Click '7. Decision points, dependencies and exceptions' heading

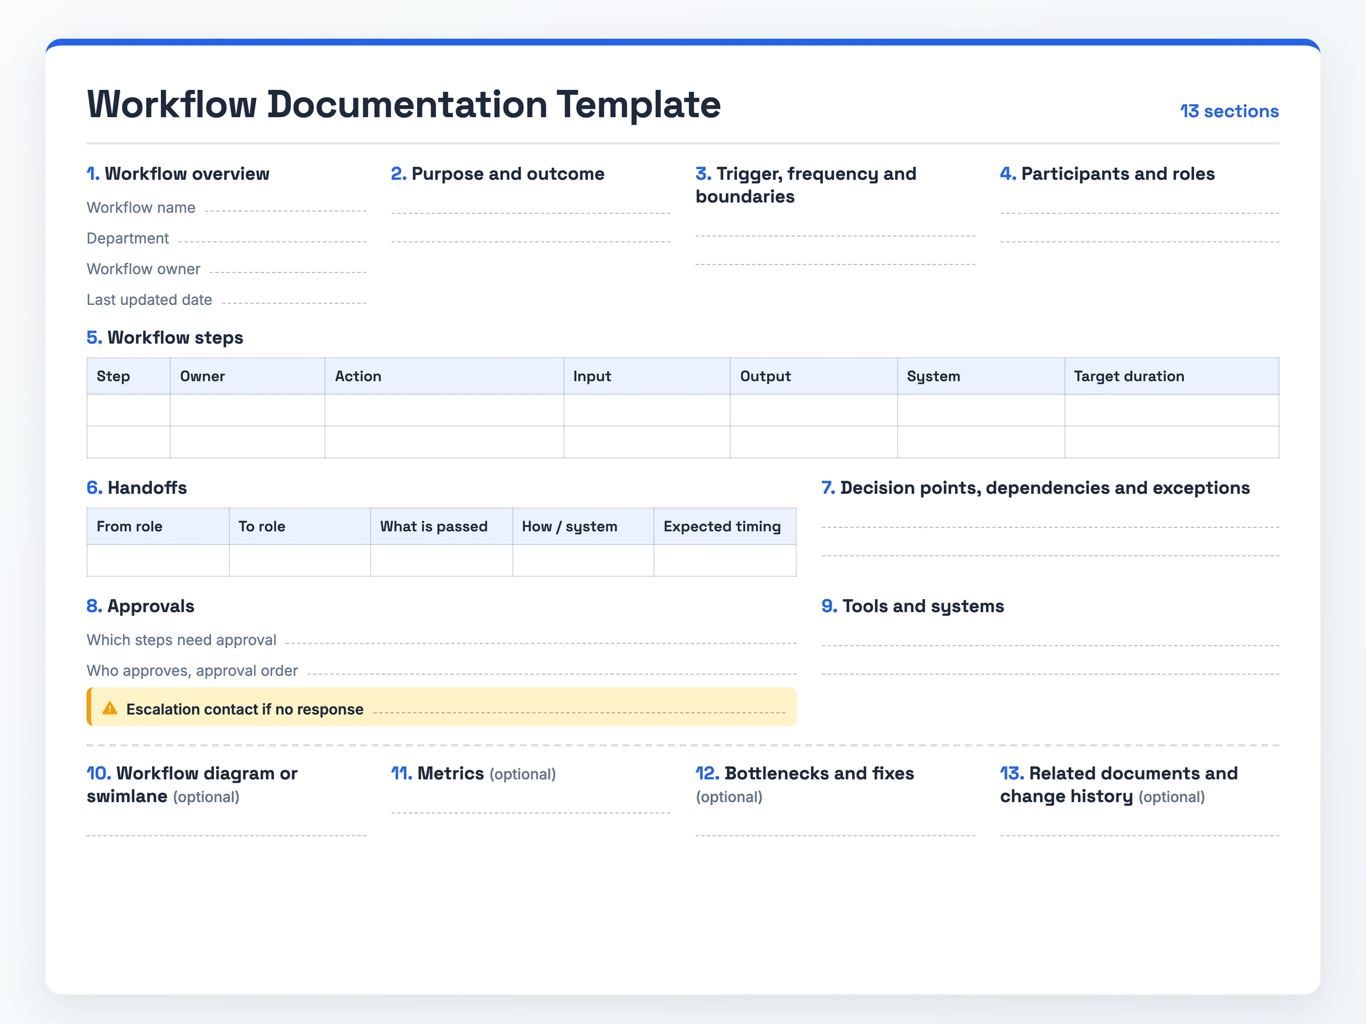coord(1036,488)
